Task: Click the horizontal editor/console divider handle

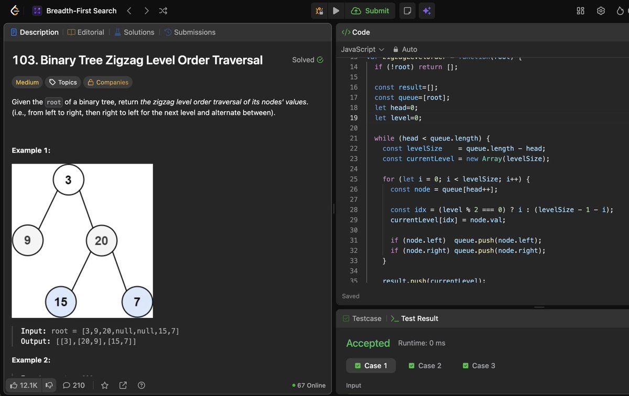Action: click(x=539, y=307)
